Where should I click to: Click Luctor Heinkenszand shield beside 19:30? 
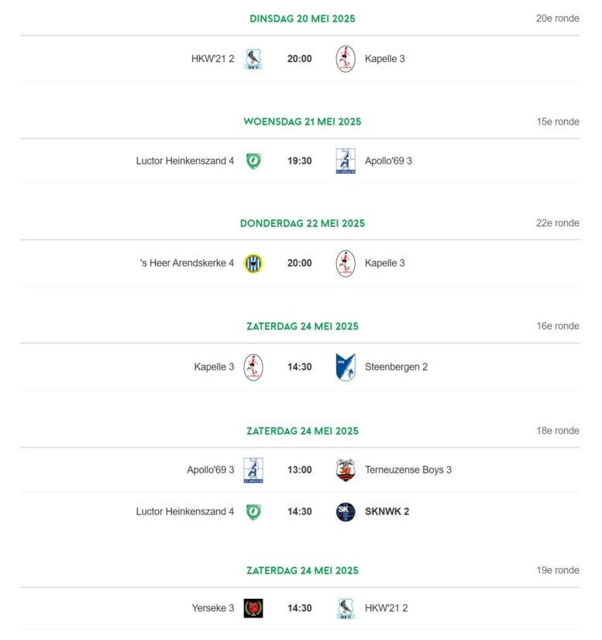click(x=253, y=161)
